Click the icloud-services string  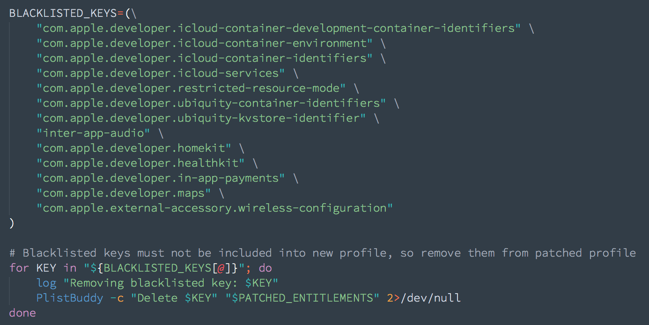pos(161,73)
